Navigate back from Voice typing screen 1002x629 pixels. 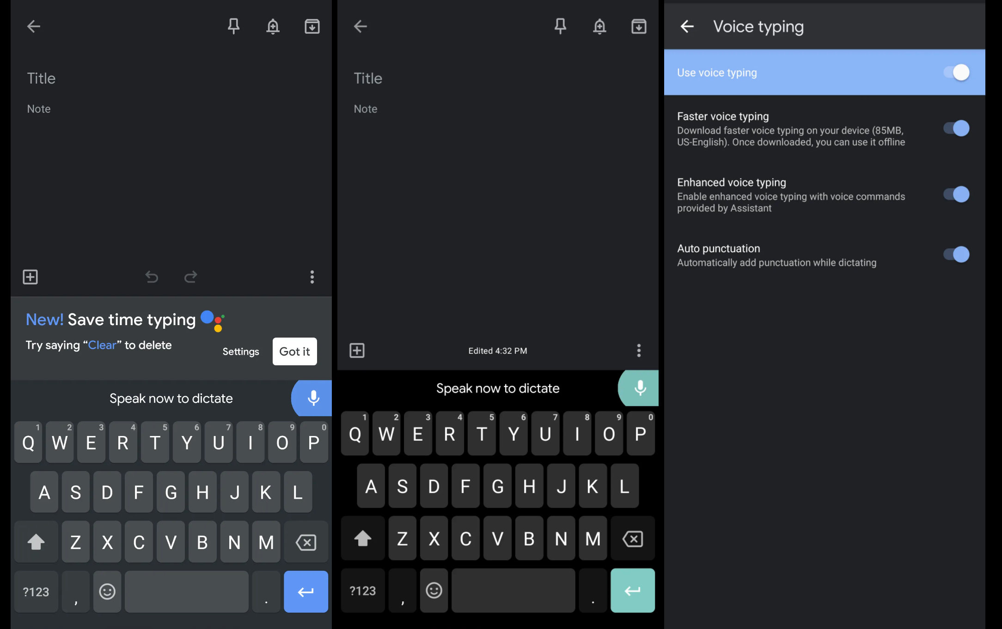point(687,25)
